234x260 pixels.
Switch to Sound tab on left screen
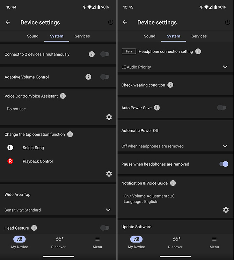tap(32, 36)
